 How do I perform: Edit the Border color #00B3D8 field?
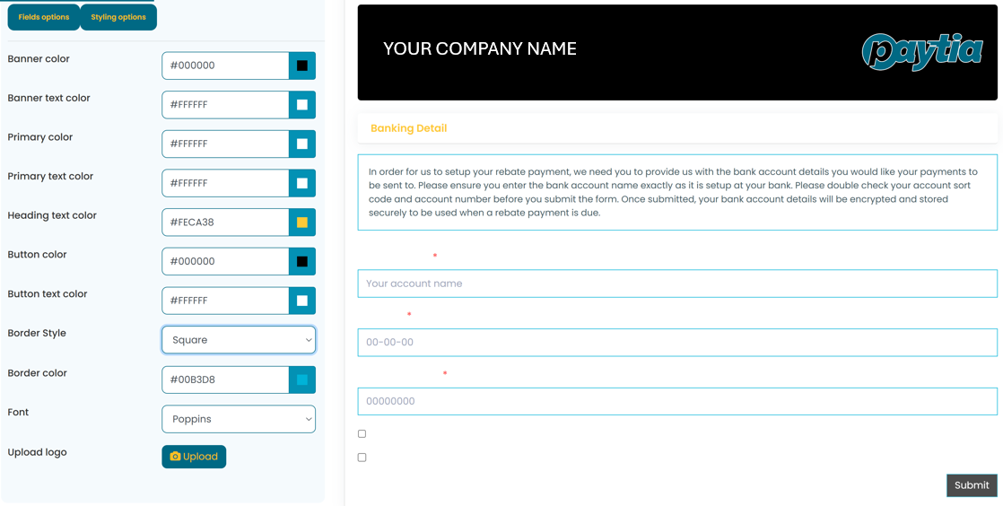tap(226, 380)
